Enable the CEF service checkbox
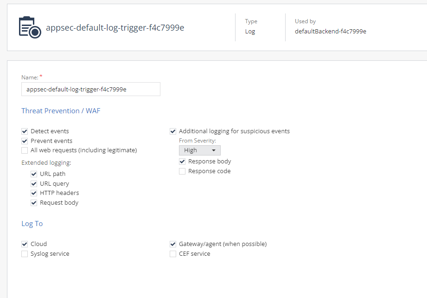This screenshot has height=298, width=427. 173,254
